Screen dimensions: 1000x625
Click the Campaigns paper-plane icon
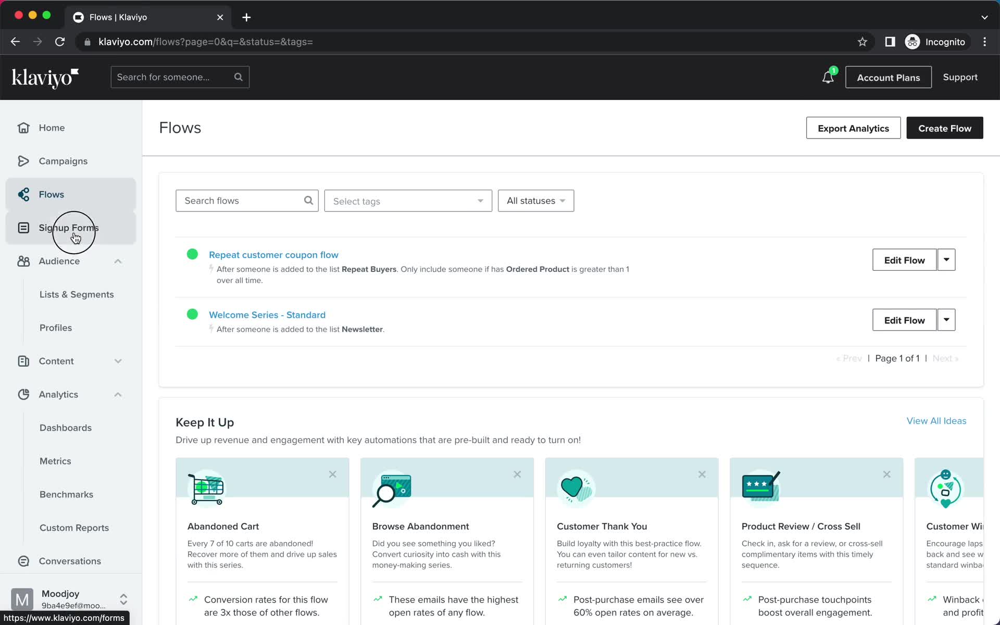point(23,161)
